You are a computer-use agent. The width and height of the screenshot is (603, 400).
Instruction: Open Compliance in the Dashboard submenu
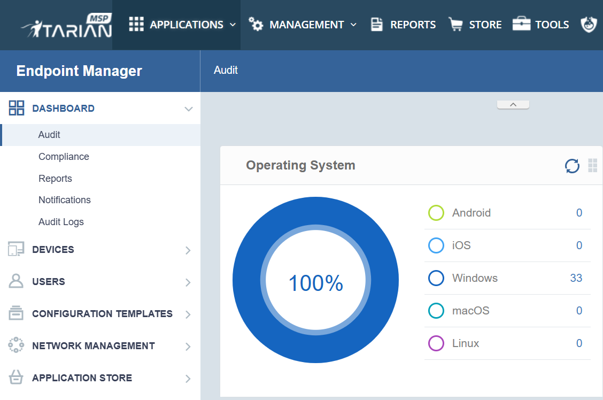pyautogui.click(x=64, y=157)
